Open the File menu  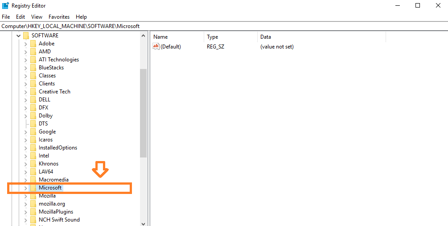click(6, 17)
